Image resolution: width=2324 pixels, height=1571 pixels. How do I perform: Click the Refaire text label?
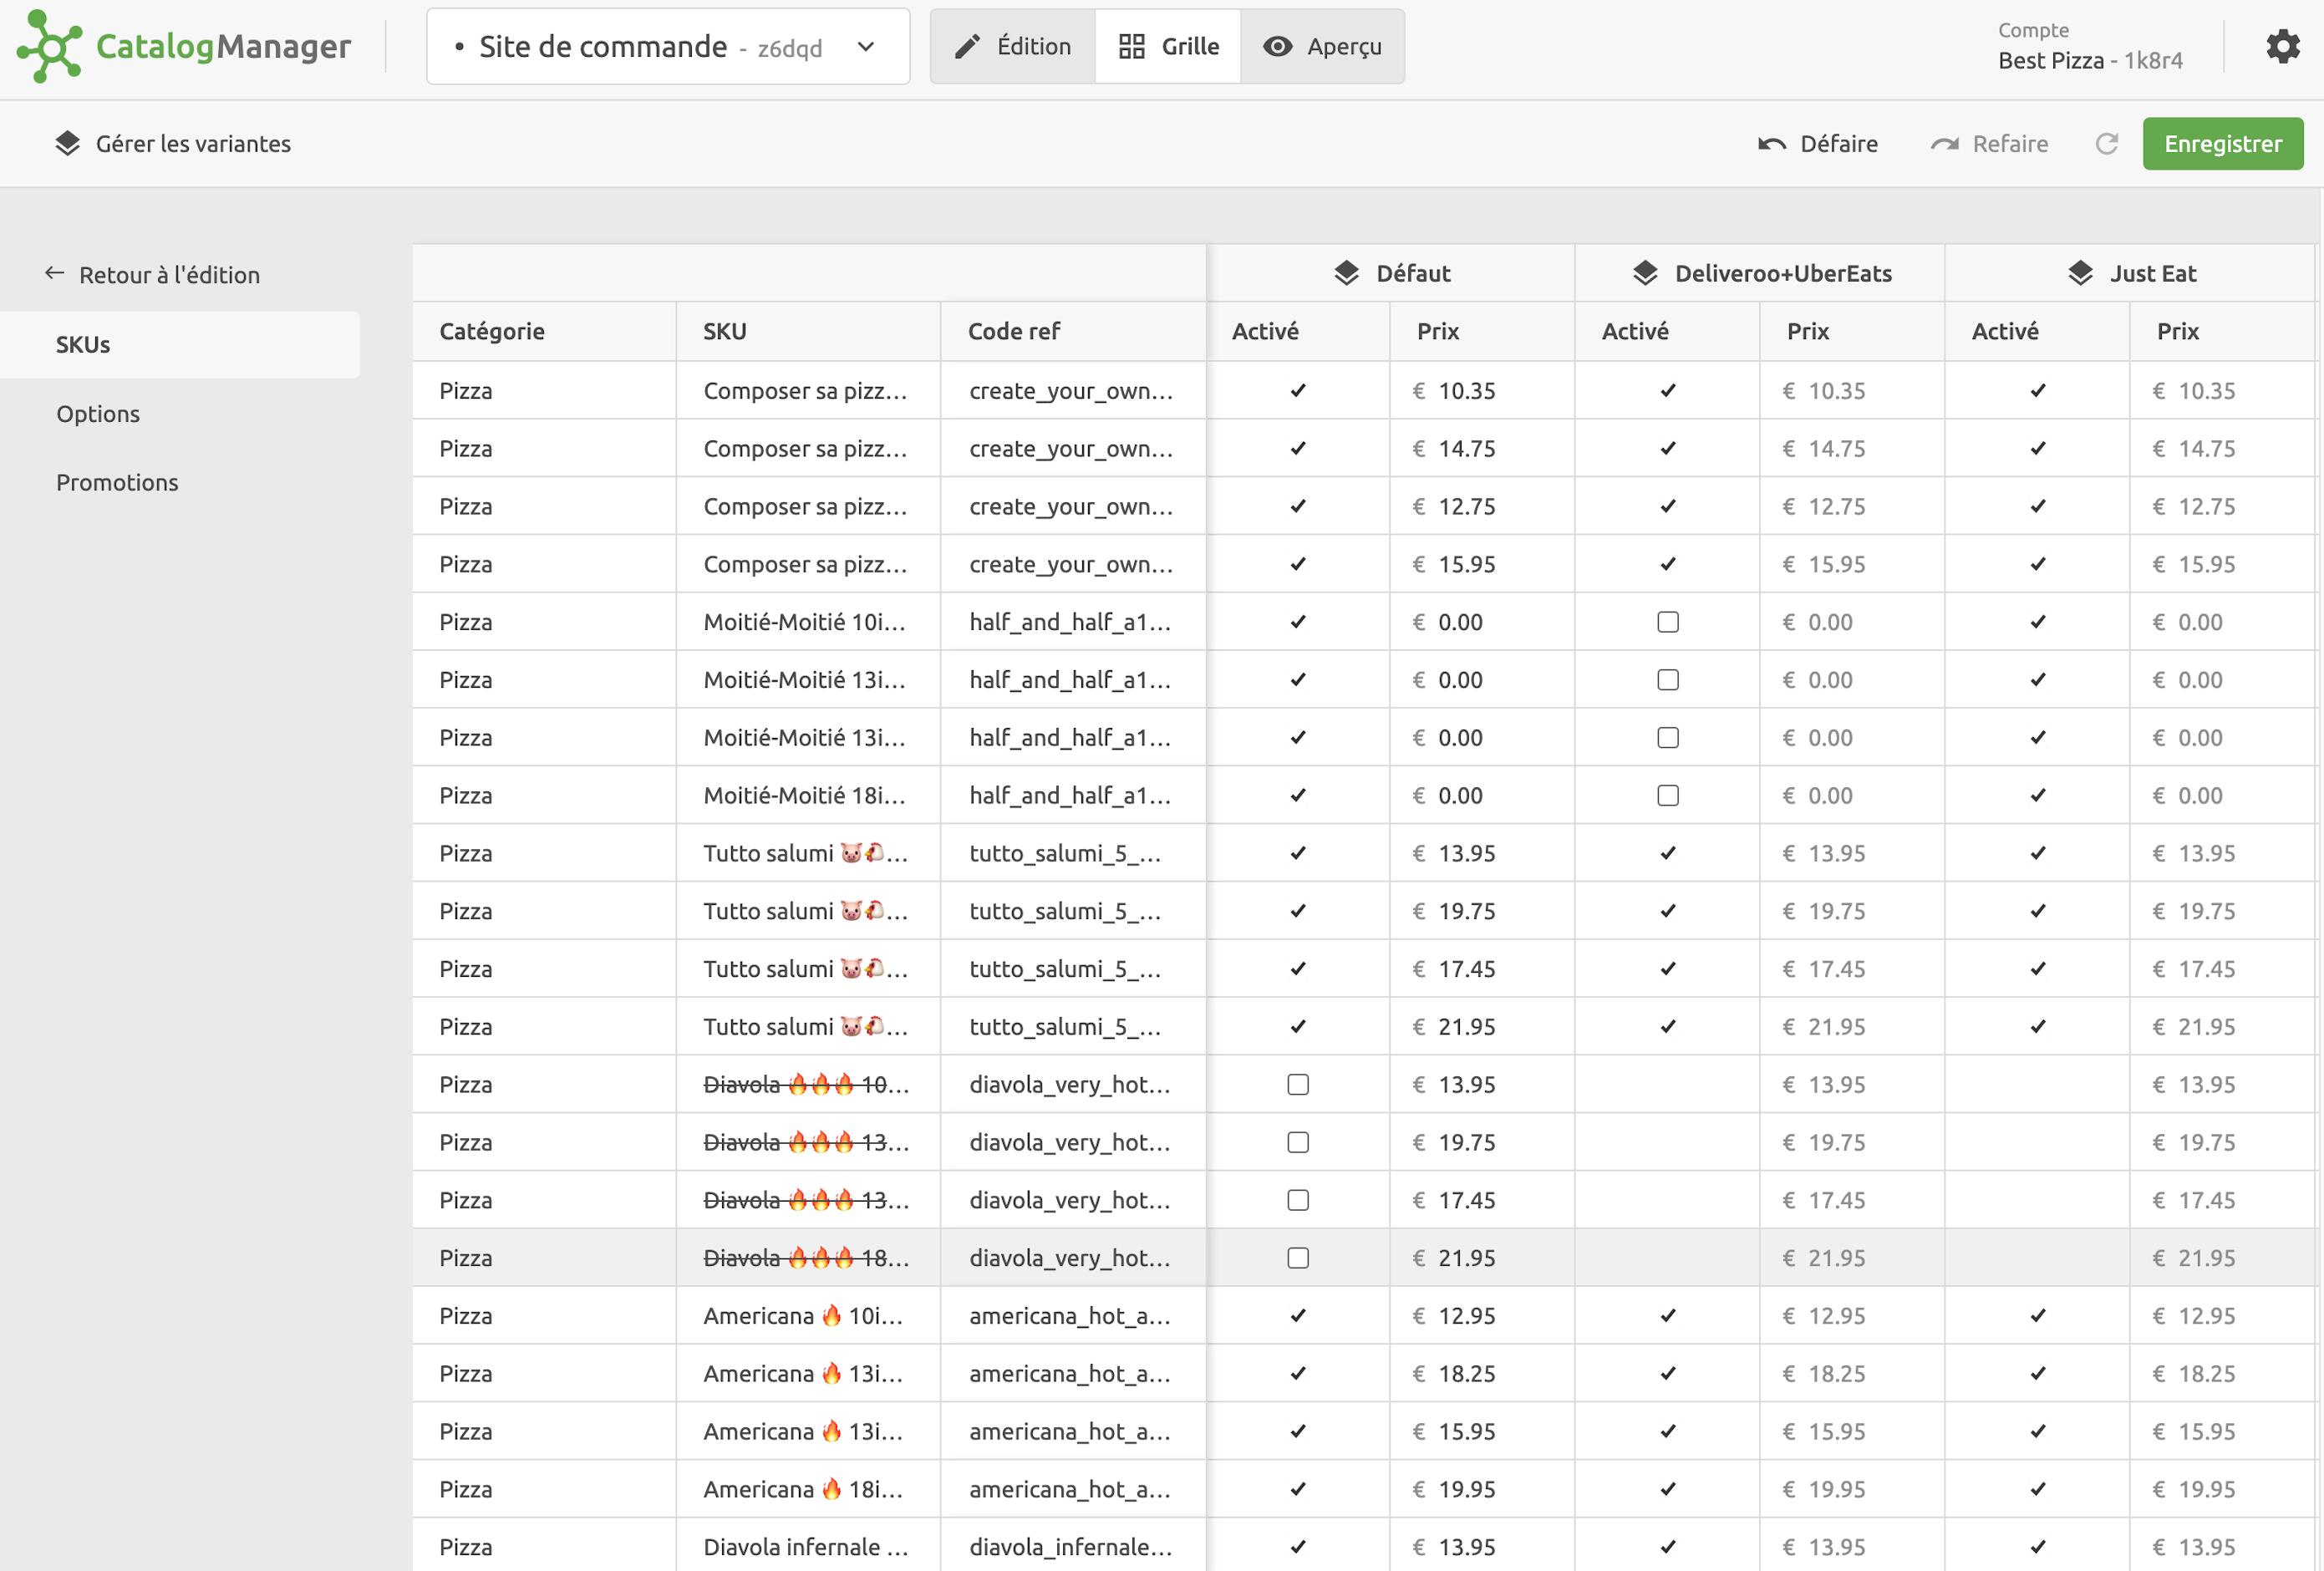click(x=2010, y=144)
